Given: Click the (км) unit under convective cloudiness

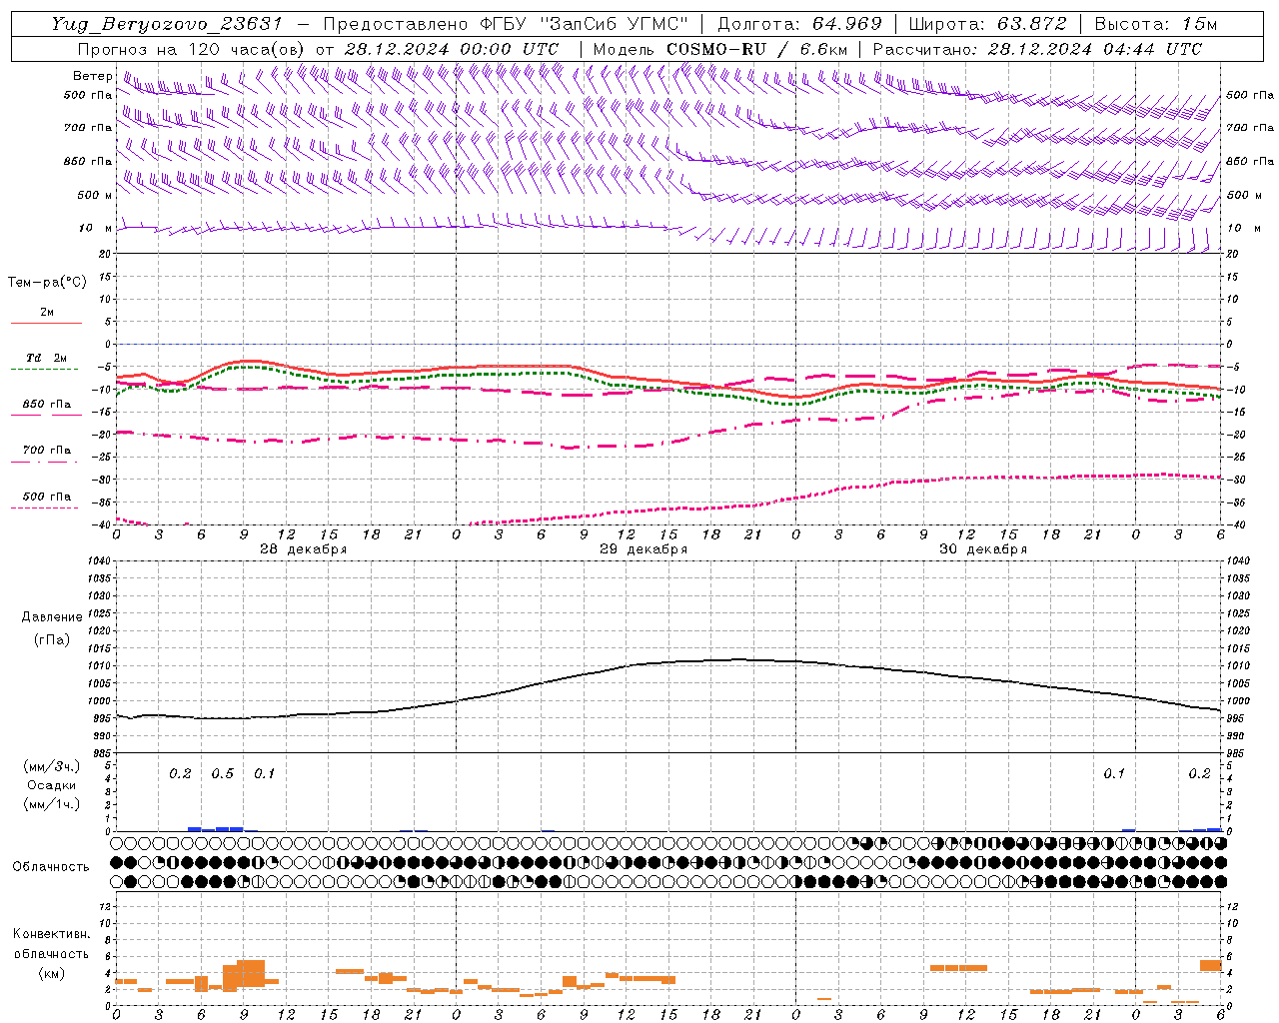Looking at the screenshot, I should pos(52,973).
